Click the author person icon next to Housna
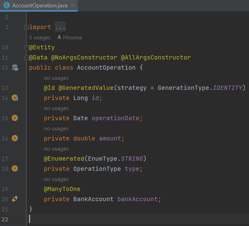This screenshot has height=226, width=249. (59, 37)
